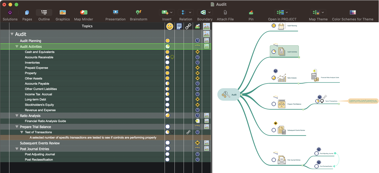
Task: Add a Boundary with the toolbar icon
Action: coord(203,12)
